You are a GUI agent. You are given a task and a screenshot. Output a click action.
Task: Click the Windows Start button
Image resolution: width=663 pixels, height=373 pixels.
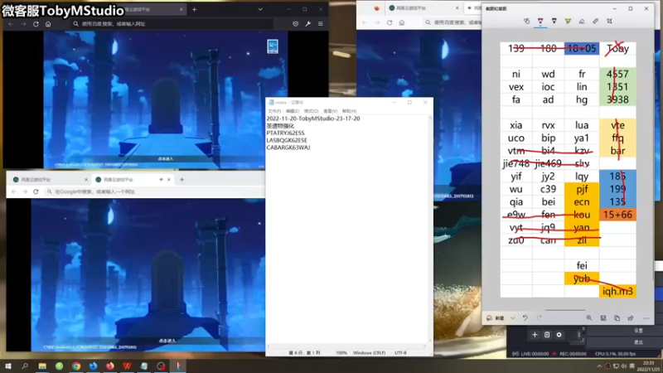point(8,366)
